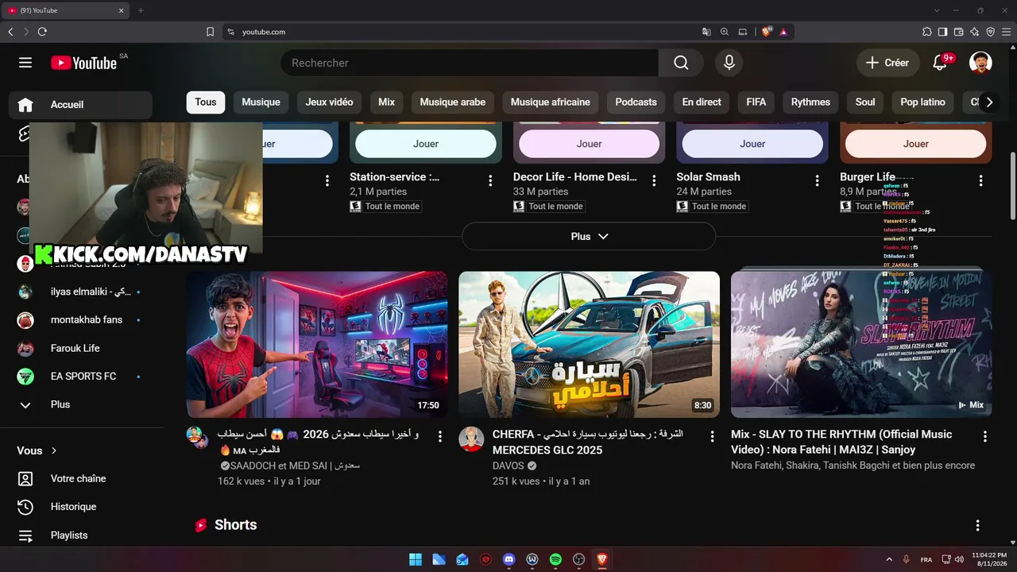Click the Créer button
The image size is (1017, 572).
click(887, 63)
